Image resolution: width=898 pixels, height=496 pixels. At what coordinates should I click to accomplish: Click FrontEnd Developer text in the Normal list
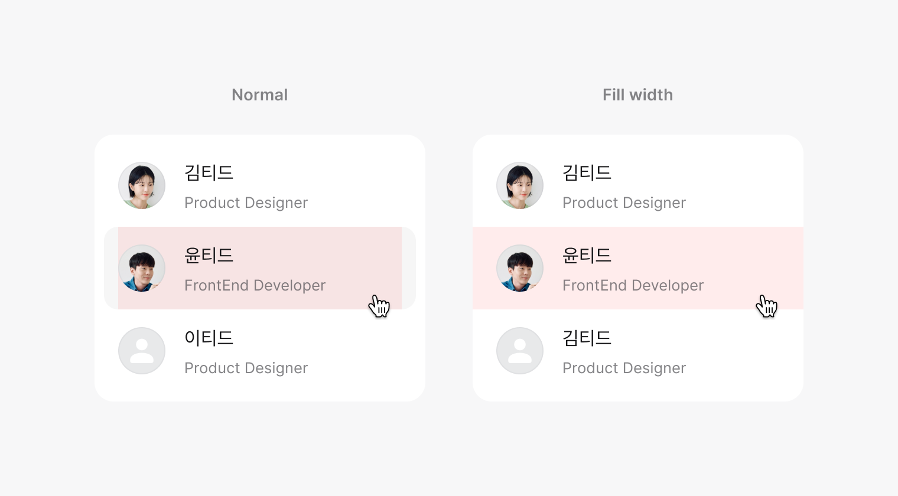(255, 285)
